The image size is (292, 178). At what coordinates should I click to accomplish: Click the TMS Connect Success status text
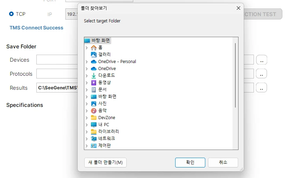click(36, 28)
